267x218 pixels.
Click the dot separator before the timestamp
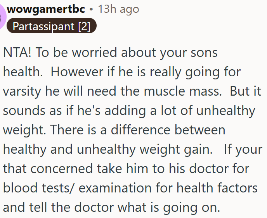[x=92, y=9]
